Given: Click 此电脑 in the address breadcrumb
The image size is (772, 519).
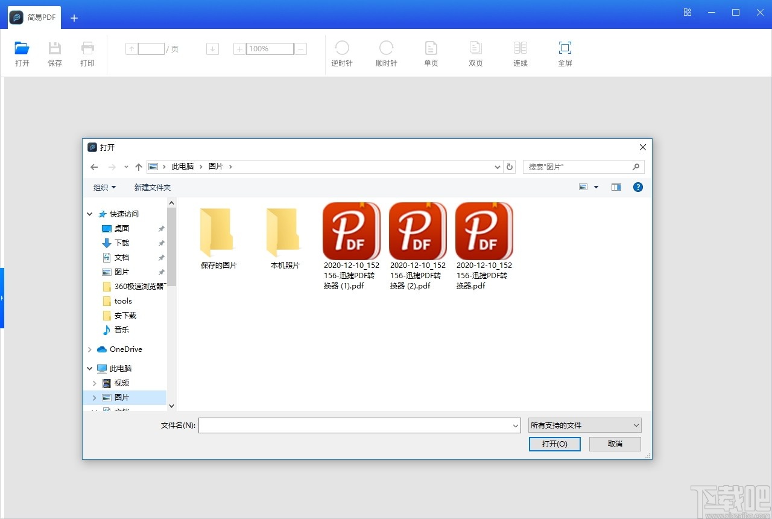Looking at the screenshot, I should pos(183,167).
